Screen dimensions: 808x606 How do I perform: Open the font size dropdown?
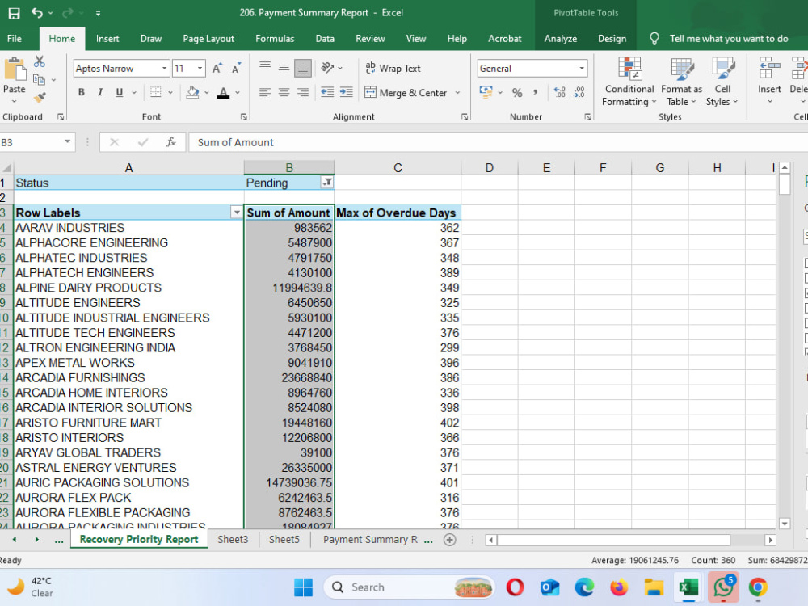pos(200,69)
